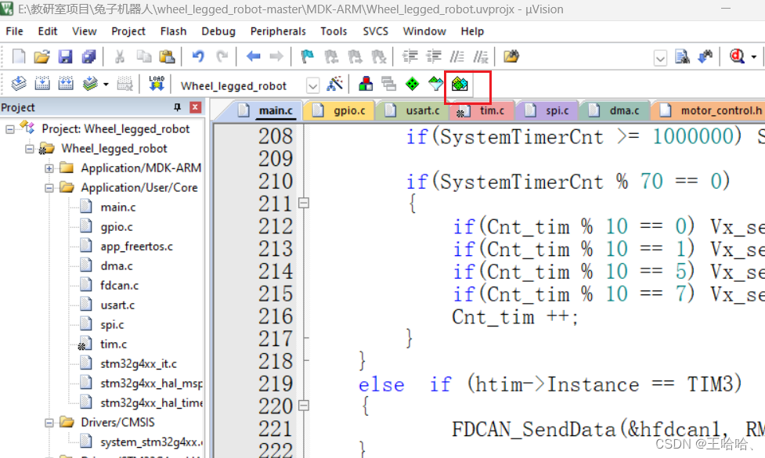Select stm32g4xx_it.c in the project tree

(x=139, y=364)
